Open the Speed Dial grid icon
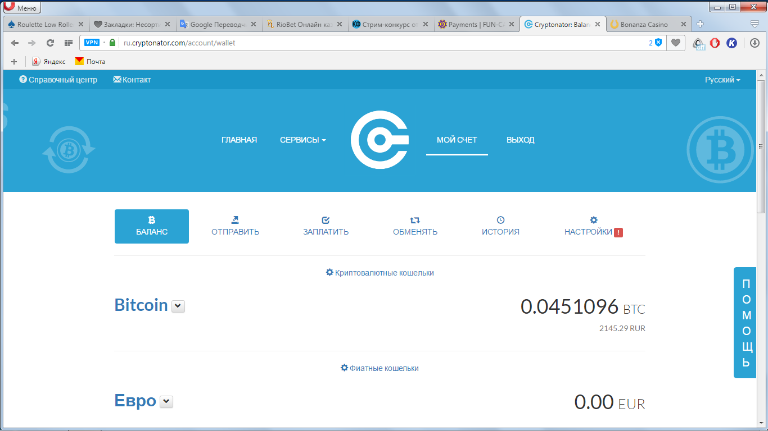This screenshot has width=768, height=431. point(69,43)
